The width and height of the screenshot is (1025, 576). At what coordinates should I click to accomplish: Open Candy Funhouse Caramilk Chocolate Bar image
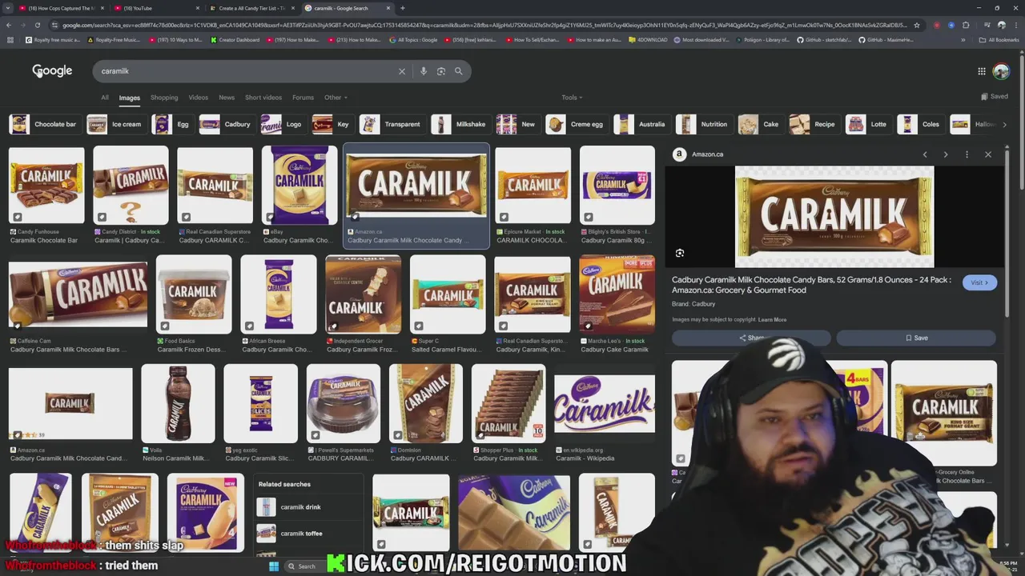click(x=46, y=186)
